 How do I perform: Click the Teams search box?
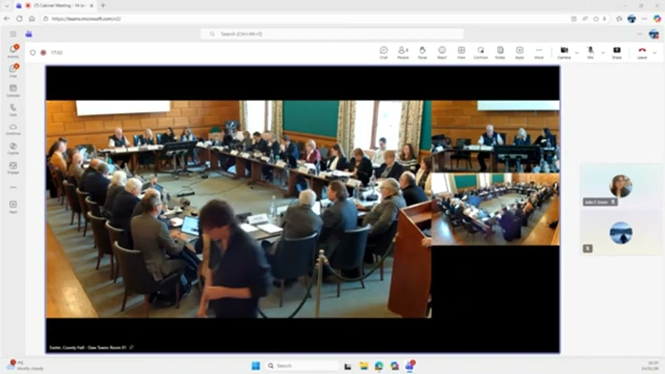pos(332,34)
